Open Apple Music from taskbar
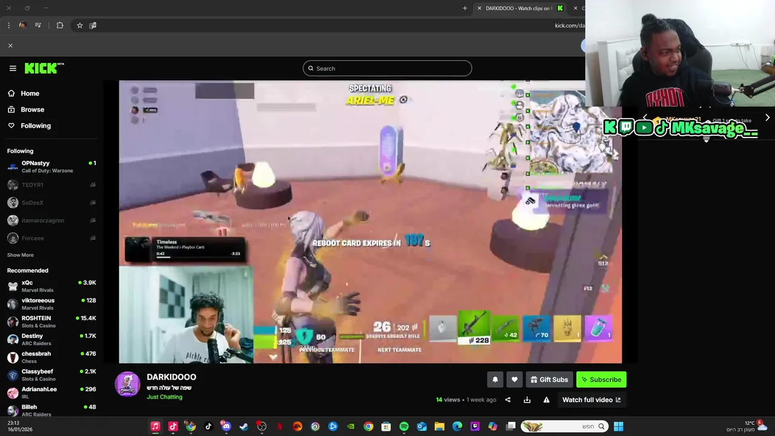775x436 pixels. pos(155,426)
